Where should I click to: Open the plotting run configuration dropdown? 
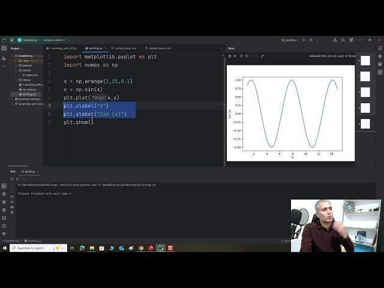pyautogui.click(x=290, y=40)
